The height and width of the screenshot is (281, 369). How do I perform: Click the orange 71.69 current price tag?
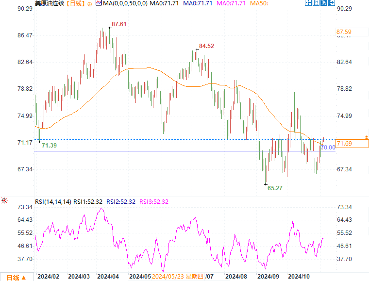(352, 144)
